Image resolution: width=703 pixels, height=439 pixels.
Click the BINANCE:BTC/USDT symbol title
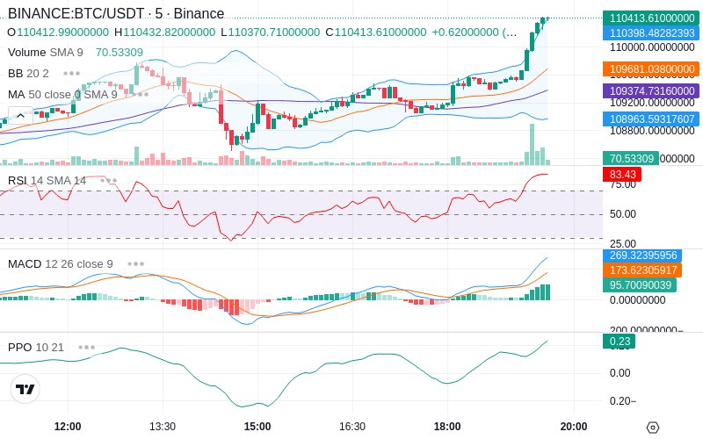[x=76, y=13]
